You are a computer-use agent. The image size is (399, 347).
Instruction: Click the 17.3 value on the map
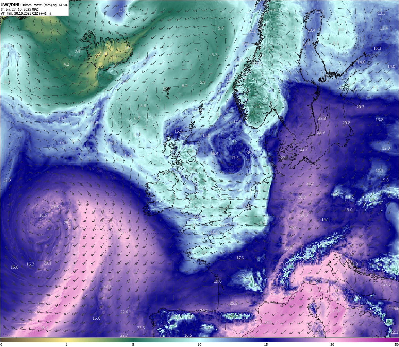click(x=240, y=258)
